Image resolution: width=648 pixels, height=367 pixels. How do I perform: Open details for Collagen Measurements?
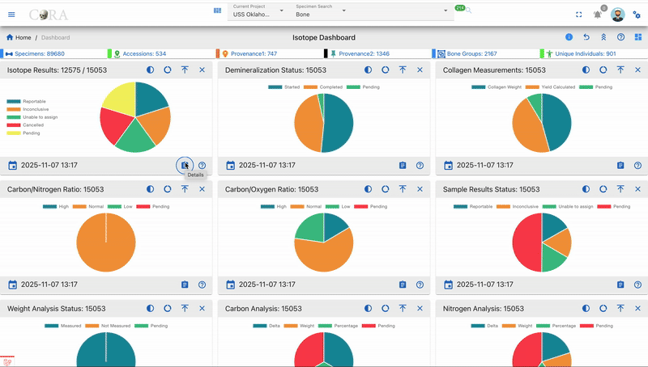click(620, 166)
